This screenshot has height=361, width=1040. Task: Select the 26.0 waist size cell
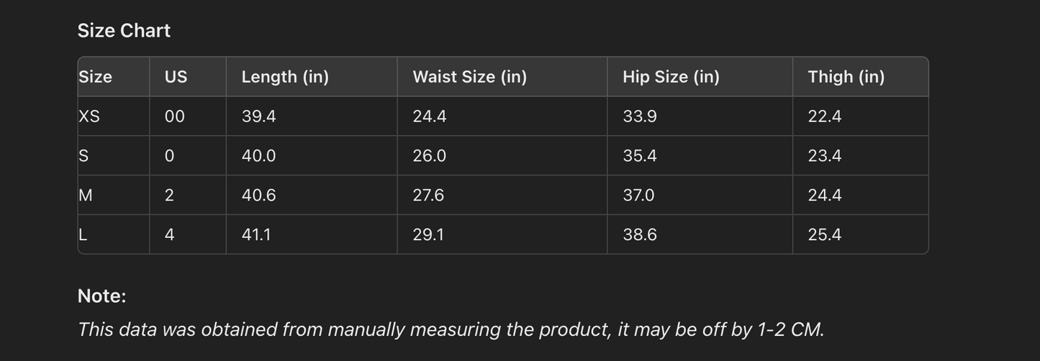tap(429, 156)
